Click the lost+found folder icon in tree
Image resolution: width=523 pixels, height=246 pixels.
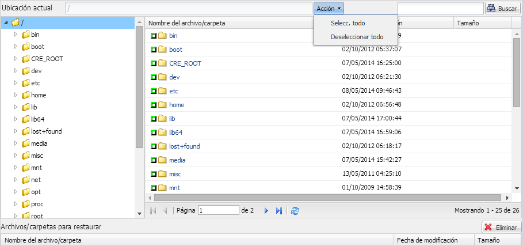tap(25, 131)
